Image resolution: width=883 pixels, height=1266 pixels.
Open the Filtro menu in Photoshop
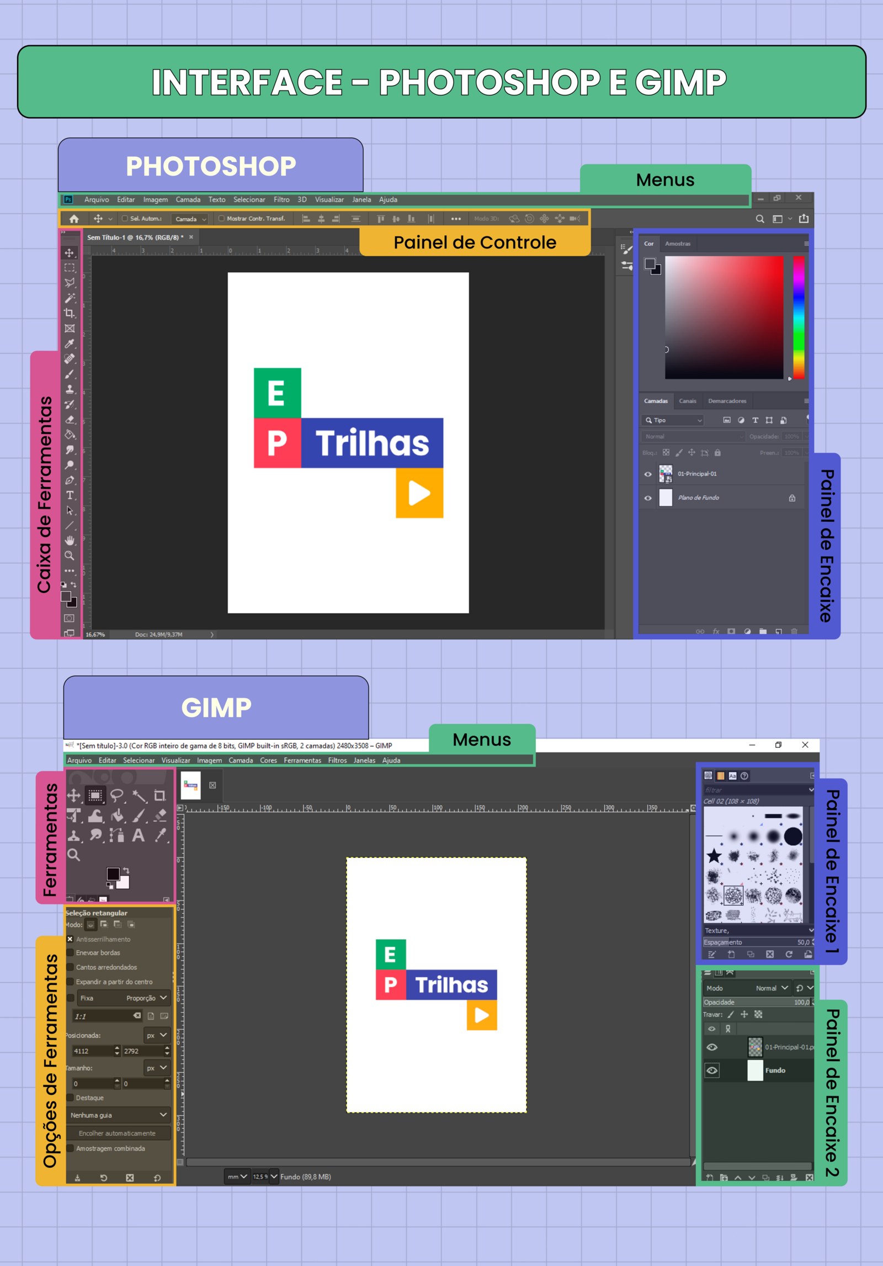point(281,200)
